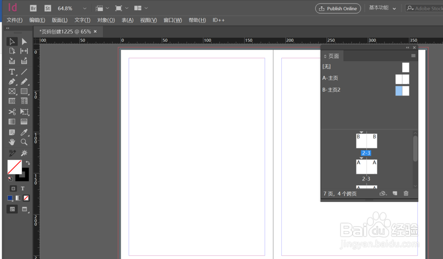Expand the toolbar double-arrow toggle

point(8,28)
